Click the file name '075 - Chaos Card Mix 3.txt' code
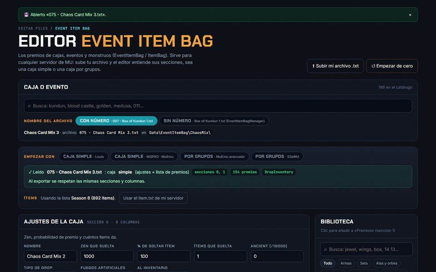Image resolution: width=436 pixels, height=272 pixels. click(x=109, y=133)
